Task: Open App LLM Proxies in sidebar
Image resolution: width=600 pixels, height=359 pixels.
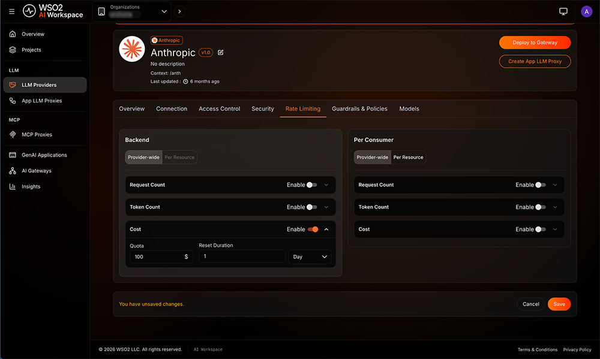Action: [45, 101]
